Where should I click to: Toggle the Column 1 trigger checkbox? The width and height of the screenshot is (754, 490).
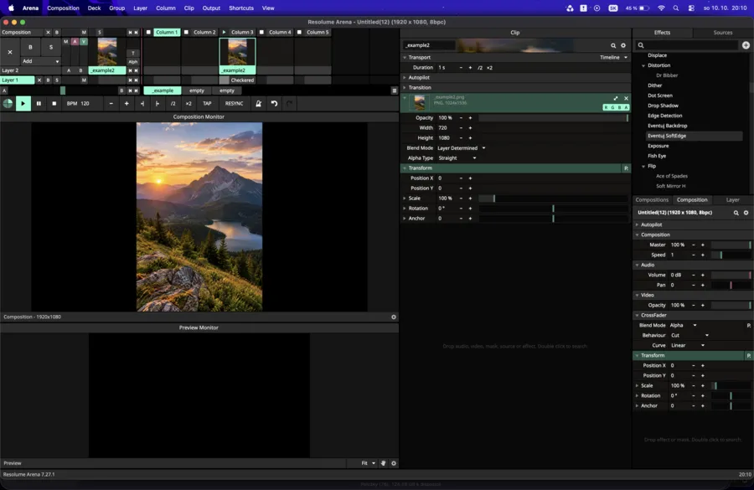point(148,32)
